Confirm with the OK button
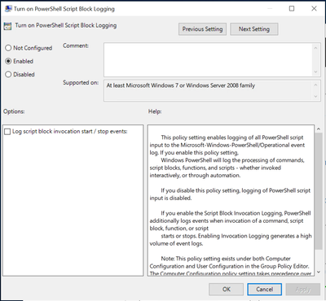The width and height of the screenshot is (326, 301). point(226,290)
